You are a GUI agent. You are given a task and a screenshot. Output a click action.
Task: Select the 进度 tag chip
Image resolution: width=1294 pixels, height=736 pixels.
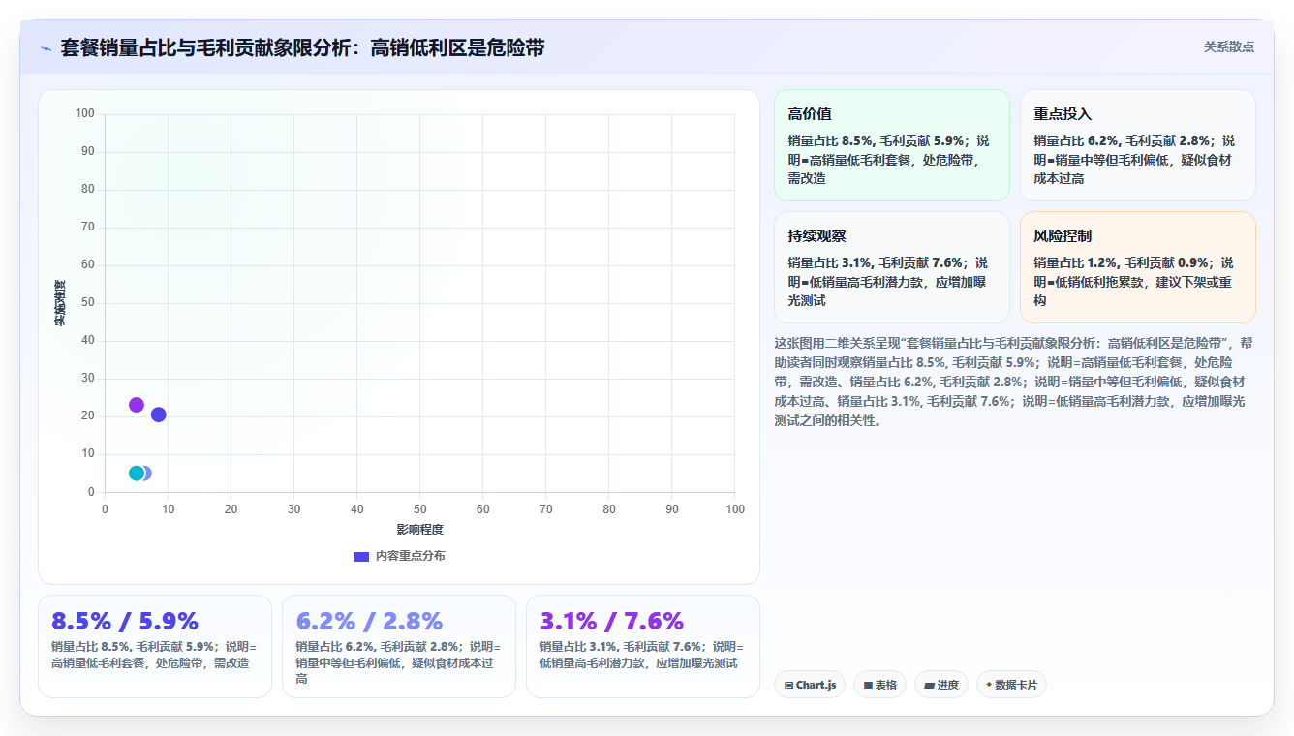[941, 685]
